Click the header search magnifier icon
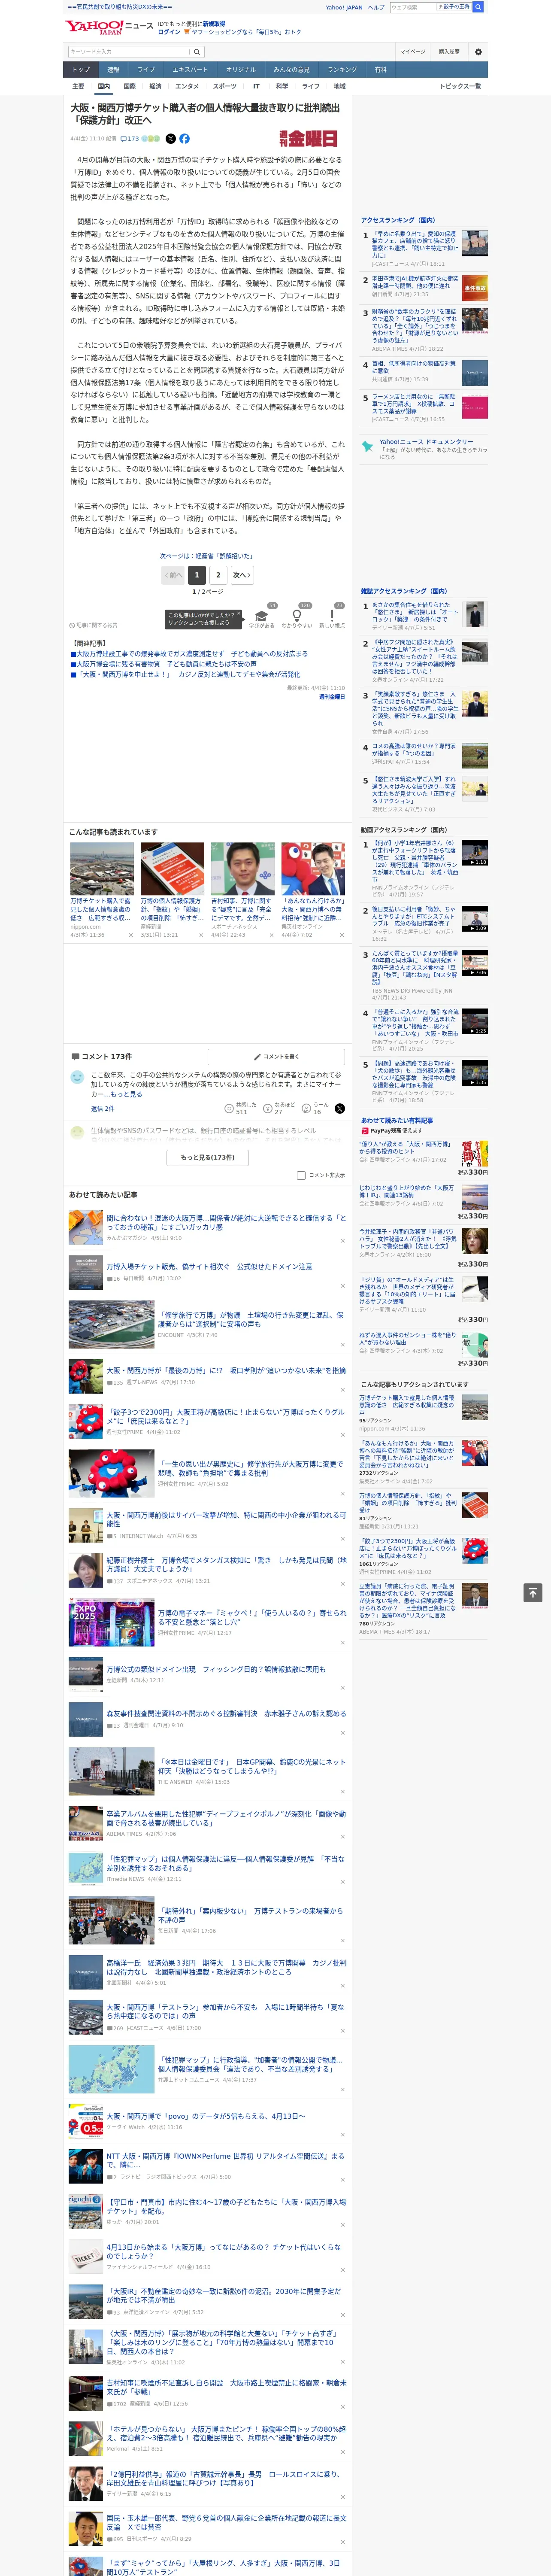The height and width of the screenshot is (2576, 551). point(478,7)
